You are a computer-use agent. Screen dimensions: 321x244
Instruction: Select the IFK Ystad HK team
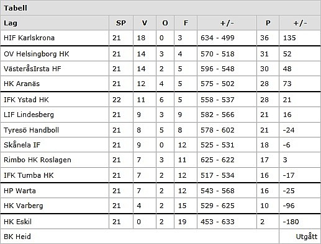click(x=26, y=100)
